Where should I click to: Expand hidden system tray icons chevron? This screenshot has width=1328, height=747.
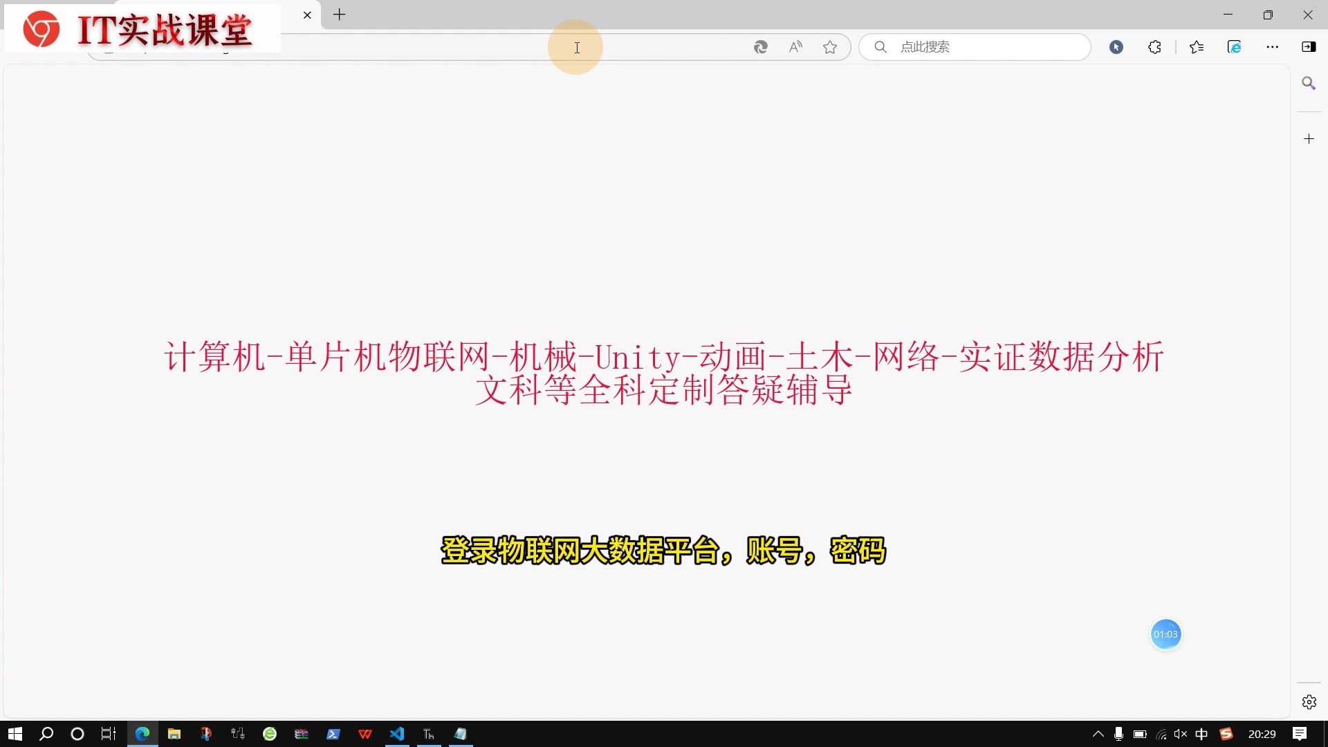point(1098,734)
